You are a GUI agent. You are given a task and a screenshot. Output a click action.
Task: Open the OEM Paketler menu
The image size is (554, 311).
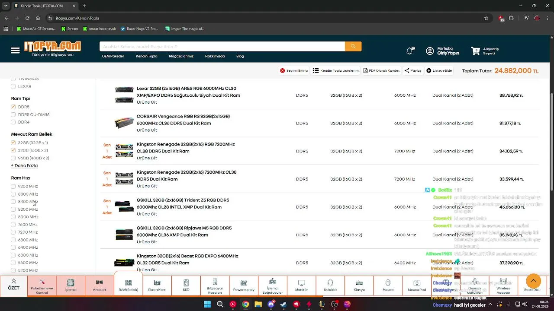click(113, 56)
